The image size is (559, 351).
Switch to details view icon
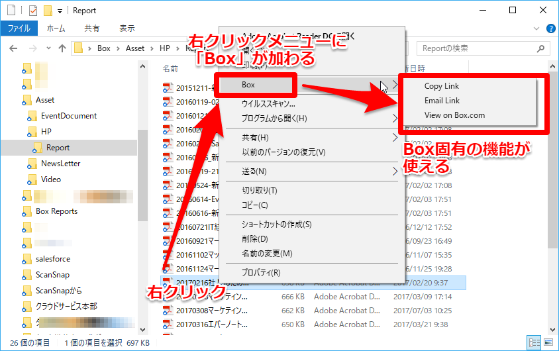pos(534,343)
